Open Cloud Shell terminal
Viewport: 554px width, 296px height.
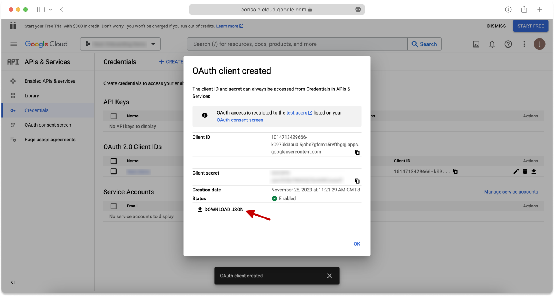[476, 44]
